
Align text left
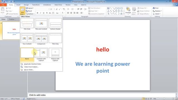(x=68, y=13)
